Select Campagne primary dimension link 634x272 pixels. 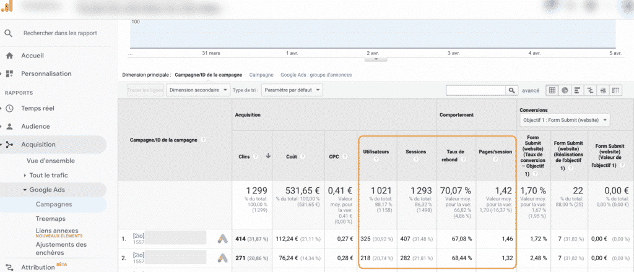[261, 75]
